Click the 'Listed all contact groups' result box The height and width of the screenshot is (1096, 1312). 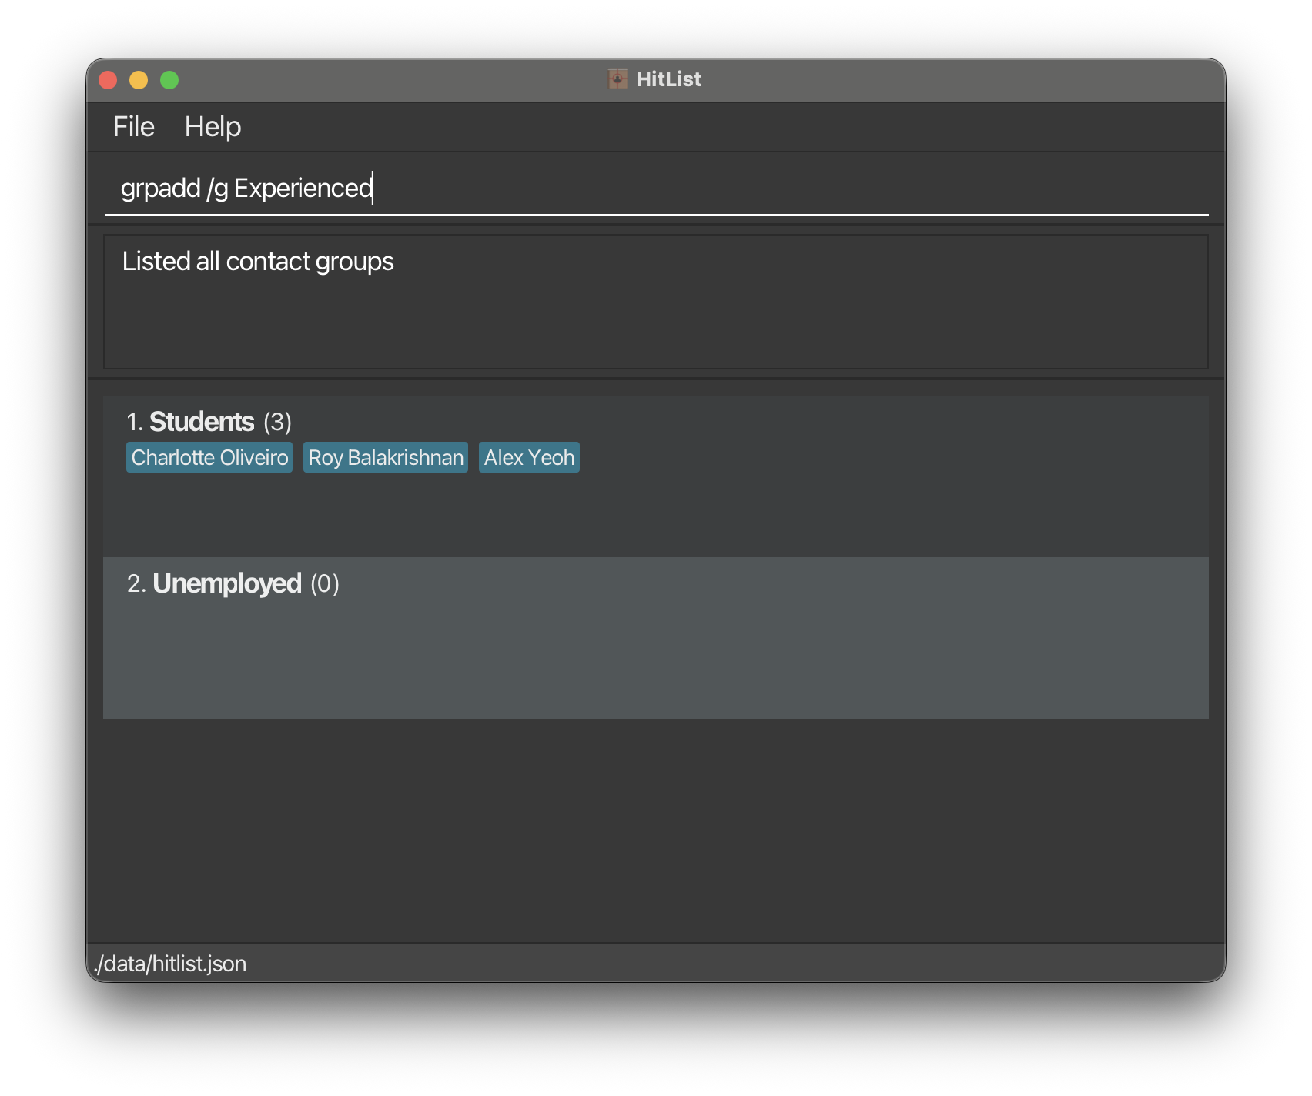point(656,302)
